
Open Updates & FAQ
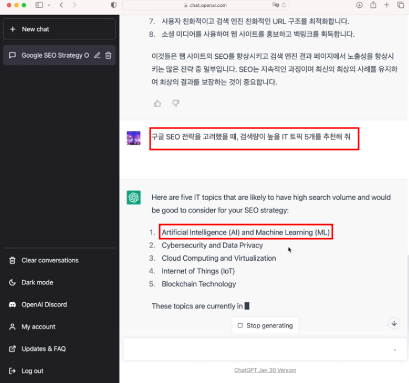click(x=59, y=349)
